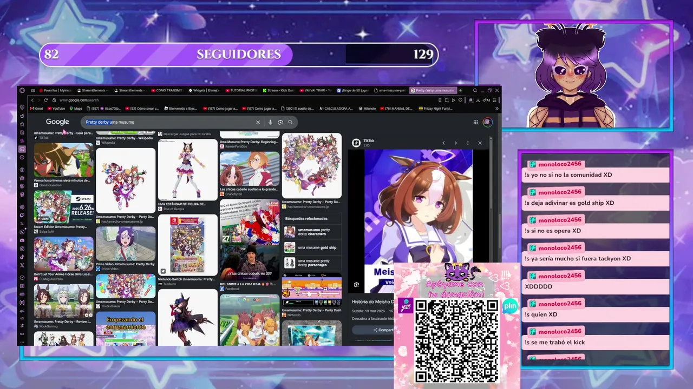Open the Crunchyroll image result
This screenshot has height=389, width=693.
click(x=250, y=169)
